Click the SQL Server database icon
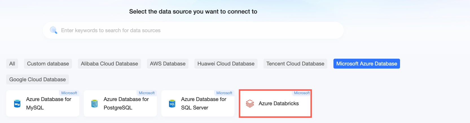The height and width of the screenshot is (123, 470). pos(172,104)
